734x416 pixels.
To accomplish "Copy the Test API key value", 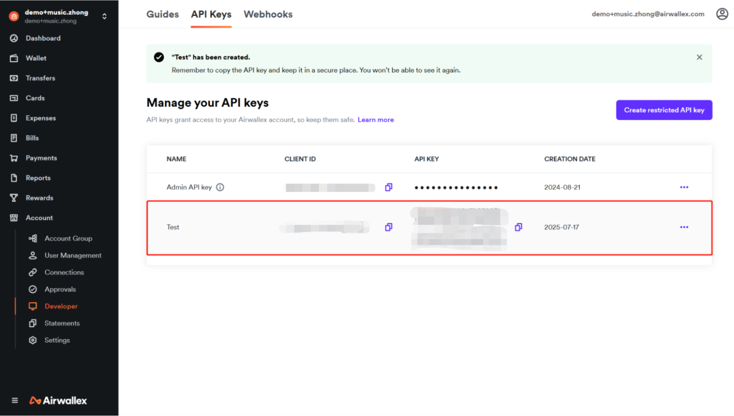I will 518,227.
